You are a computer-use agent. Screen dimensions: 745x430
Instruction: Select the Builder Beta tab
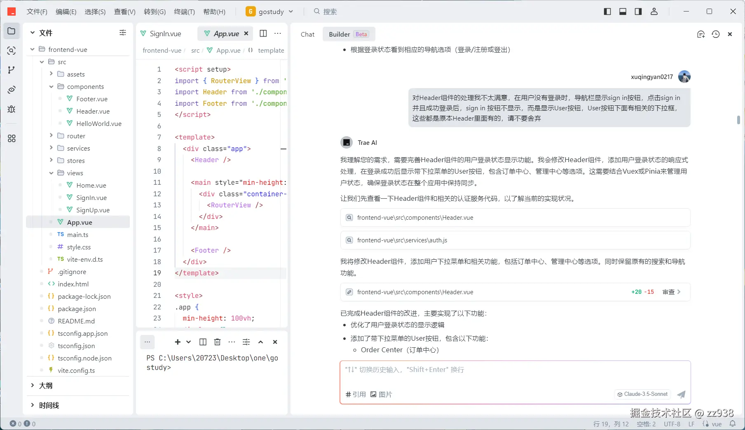pyautogui.click(x=349, y=34)
